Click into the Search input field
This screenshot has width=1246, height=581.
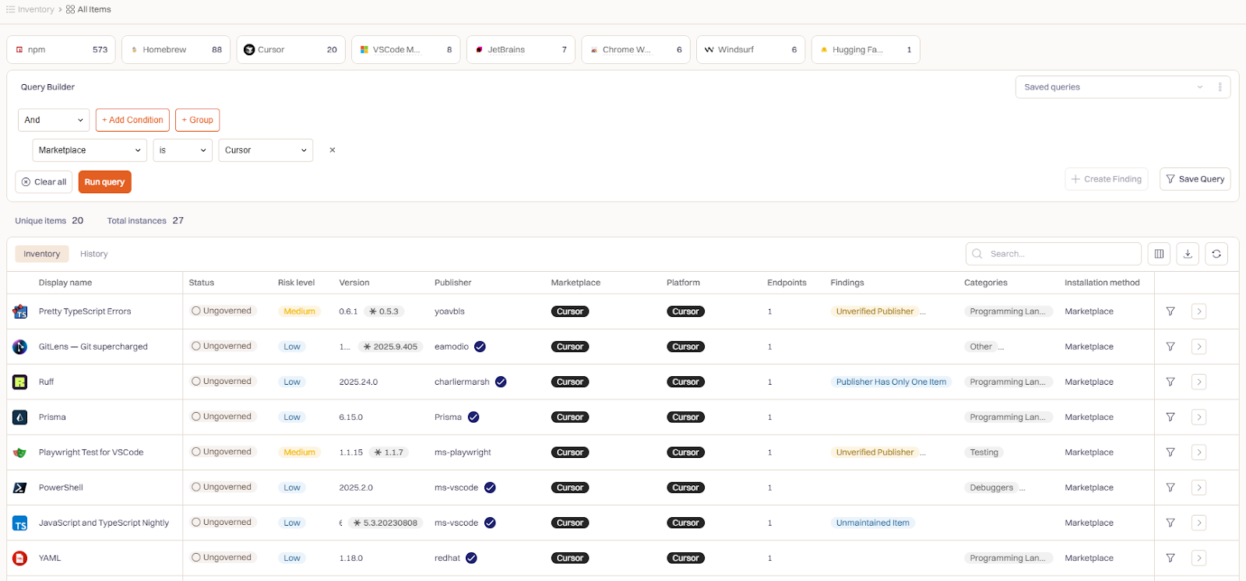click(x=1054, y=254)
